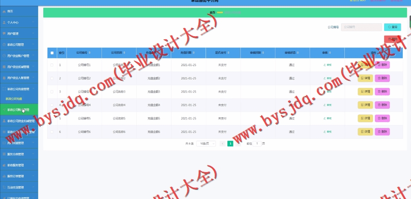411x199 pixels.
Task: Check the box for row 公司编号6
Action: point(52,132)
